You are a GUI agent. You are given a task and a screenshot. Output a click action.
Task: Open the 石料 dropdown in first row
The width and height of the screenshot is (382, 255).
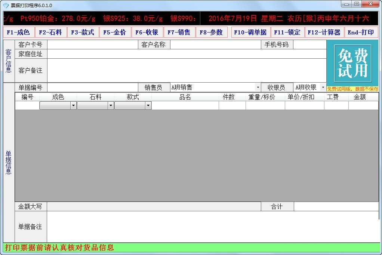coord(111,106)
